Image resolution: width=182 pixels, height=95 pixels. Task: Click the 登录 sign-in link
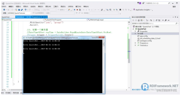(174, 7)
